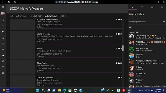Select the Achievements tab
The height and width of the screenshot is (93, 166).
pos(51,16)
